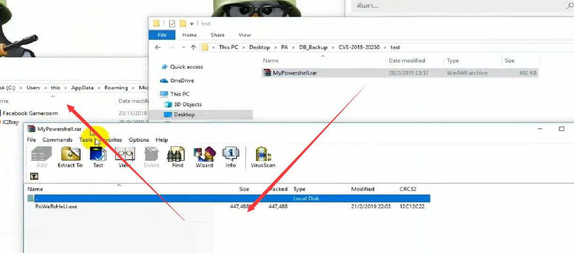Click the Add icon in WinRAR toolbar
The image size is (574, 253).
(42, 157)
